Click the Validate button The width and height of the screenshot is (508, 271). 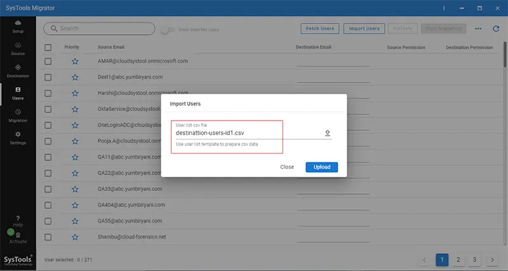pyautogui.click(x=403, y=29)
